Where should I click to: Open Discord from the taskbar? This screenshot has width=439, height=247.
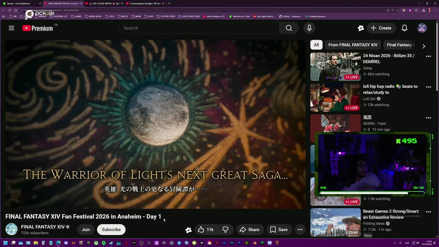66,243
